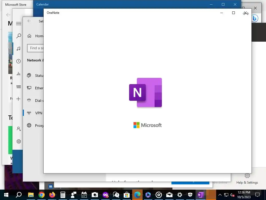The height and width of the screenshot is (200, 266).
Task: Click the Find a setting search box
Action: pos(35,48)
